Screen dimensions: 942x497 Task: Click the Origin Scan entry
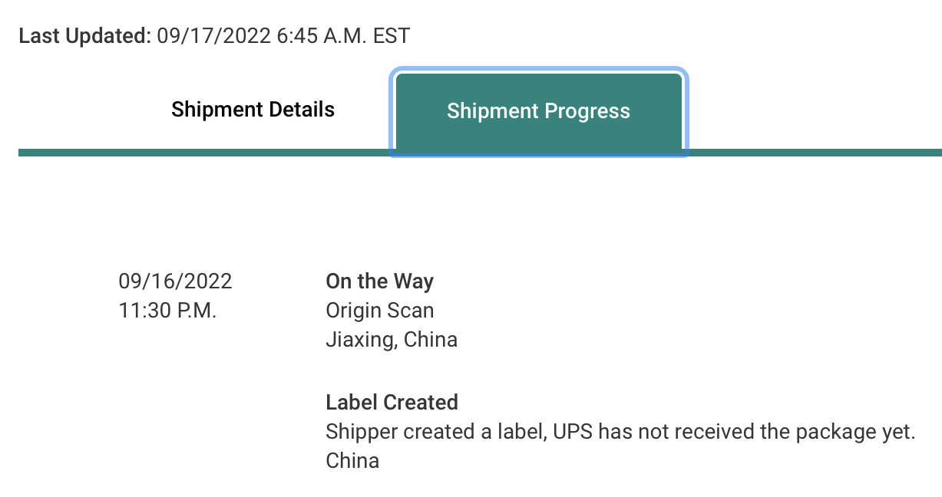pos(379,311)
